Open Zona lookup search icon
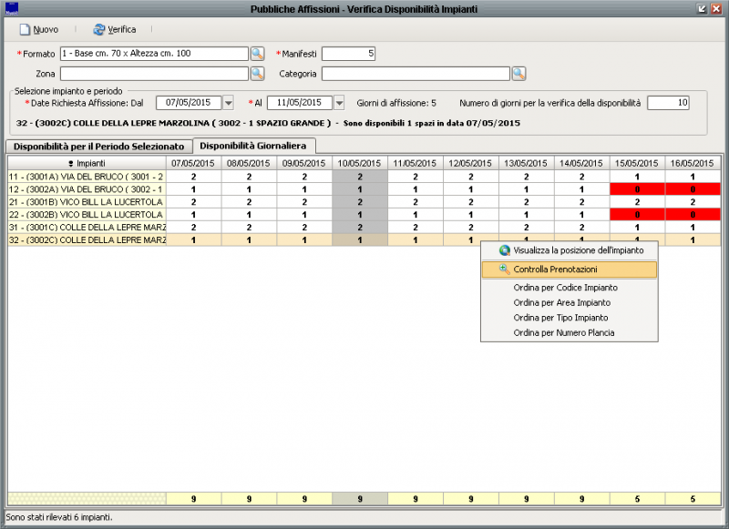 coord(257,74)
